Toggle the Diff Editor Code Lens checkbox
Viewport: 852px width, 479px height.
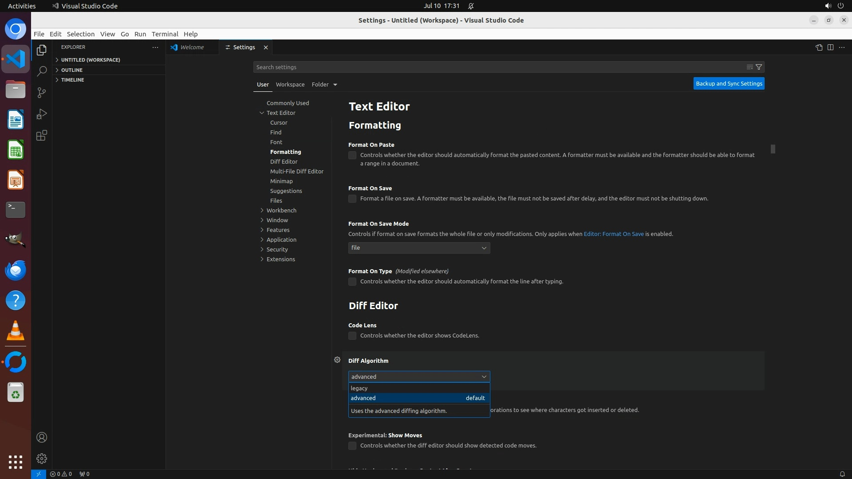(x=352, y=336)
